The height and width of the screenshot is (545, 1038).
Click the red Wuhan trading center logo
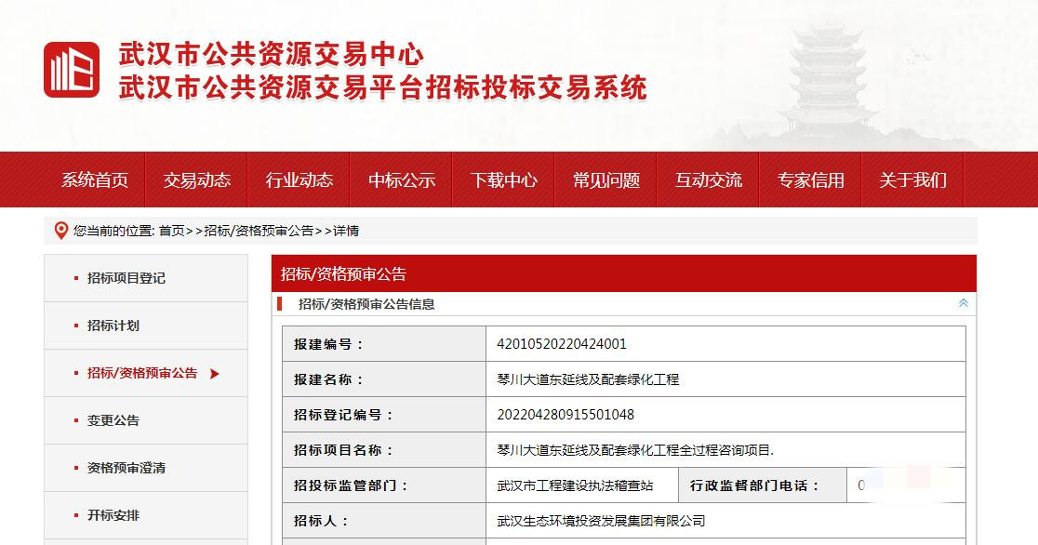(x=72, y=70)
